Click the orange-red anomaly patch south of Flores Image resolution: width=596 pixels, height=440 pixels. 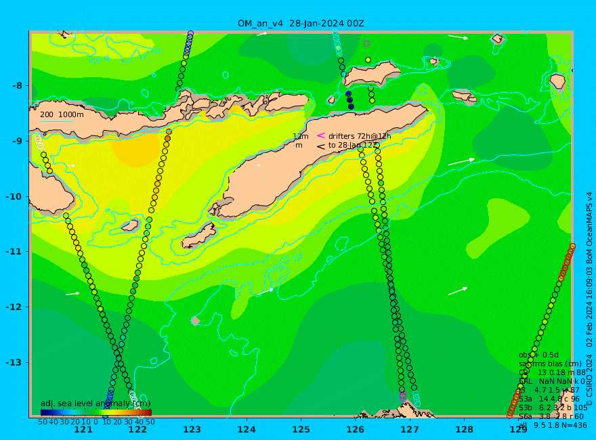coord(137,150)
